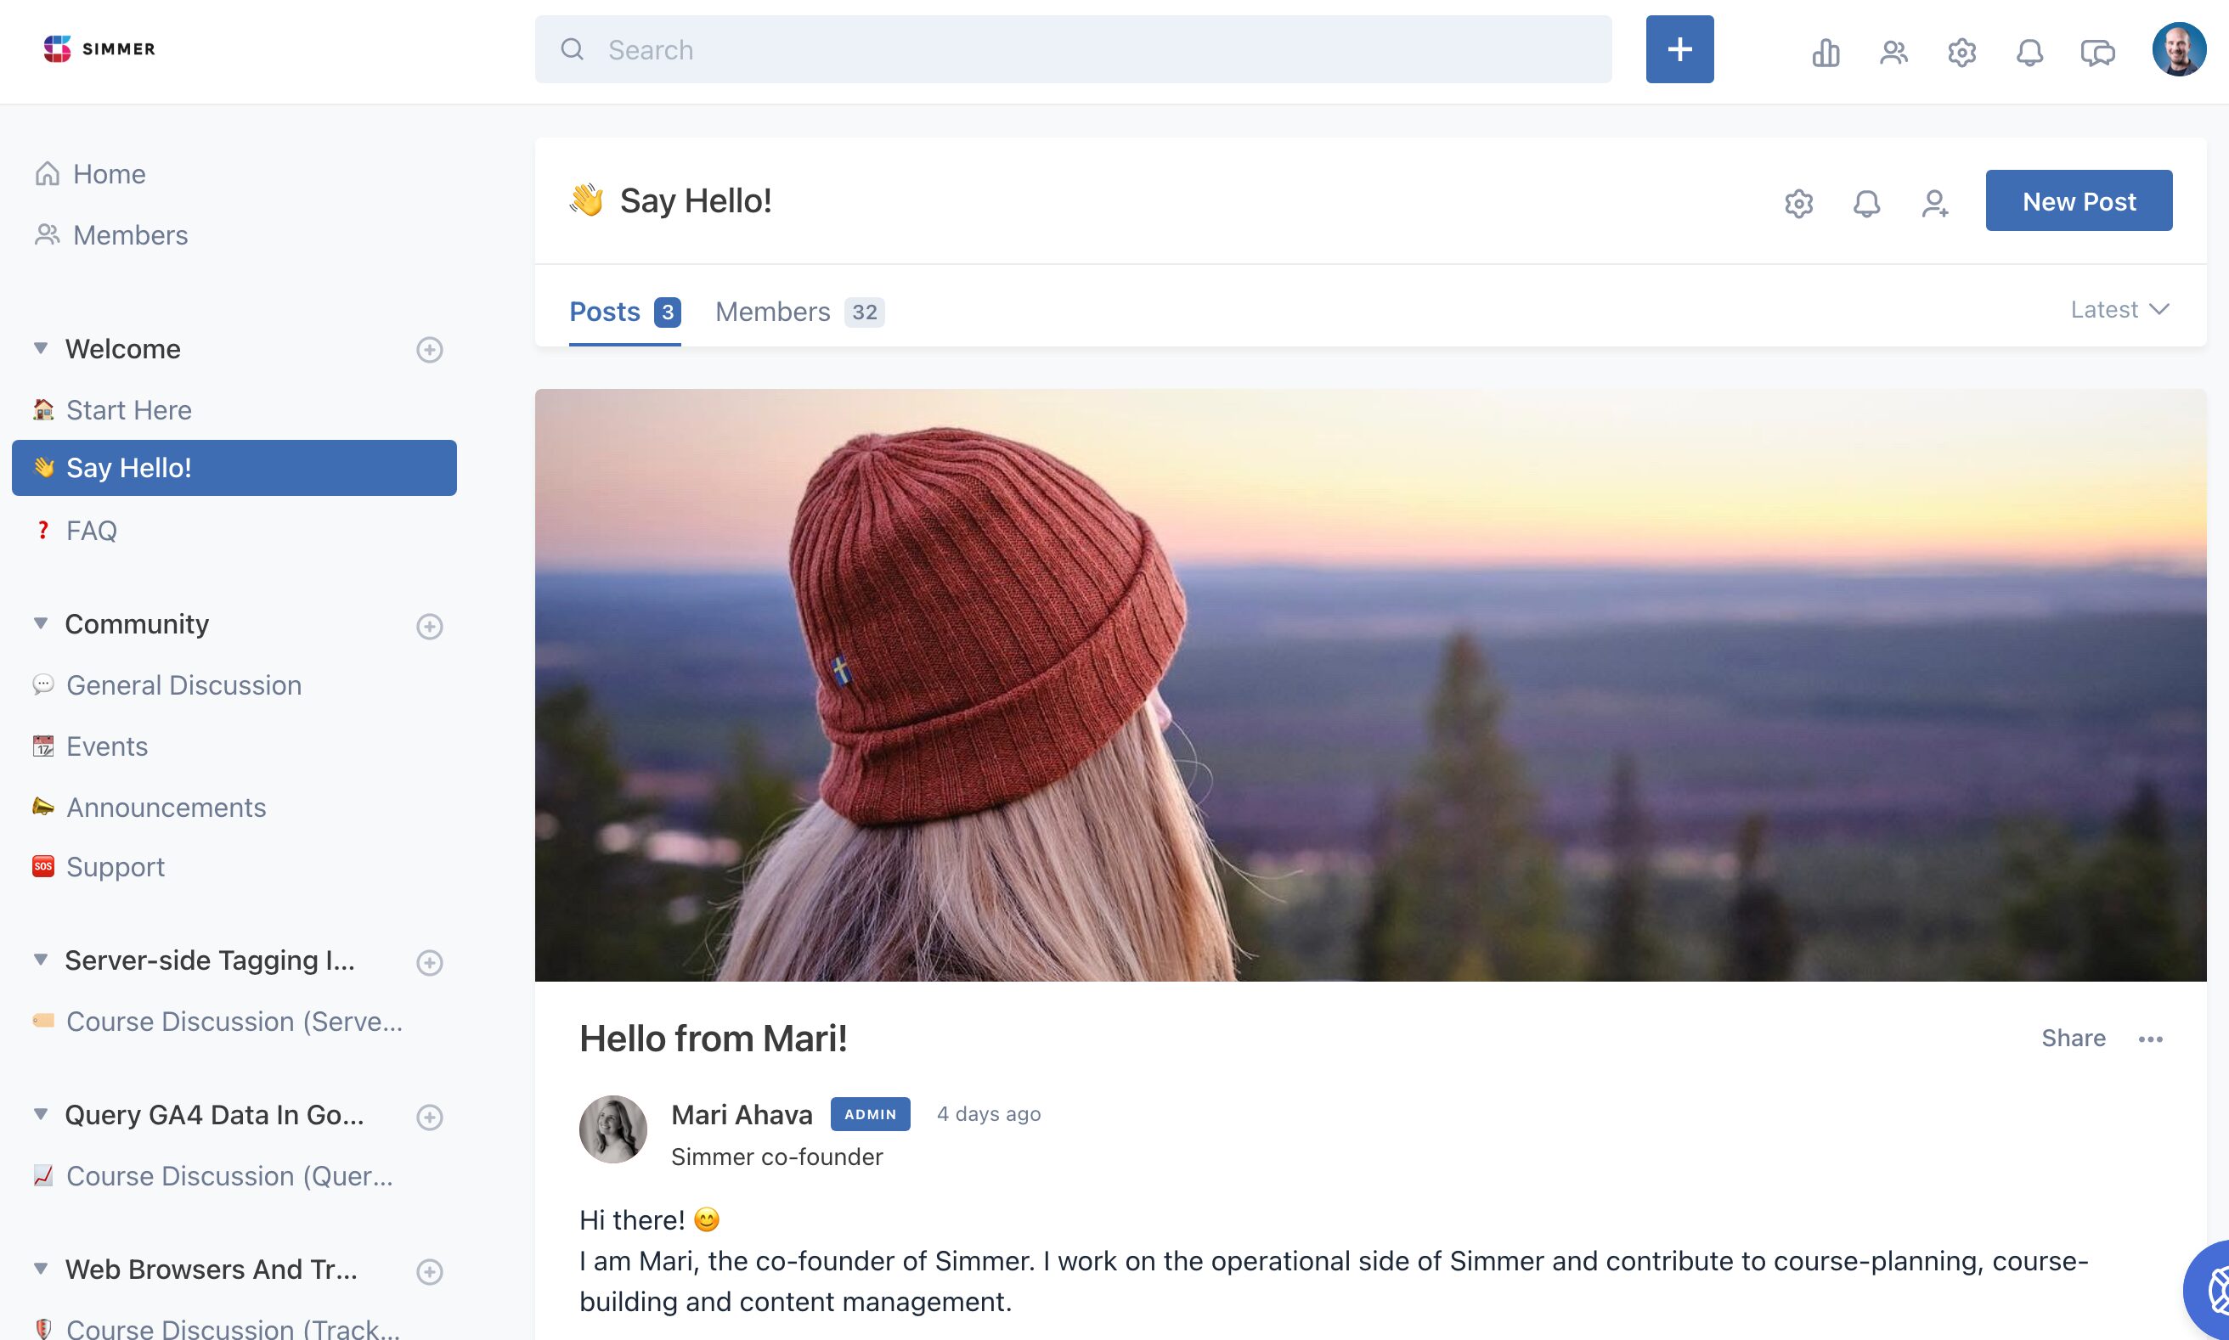
Task: Open the analytics bar chart icon
Action: [x=1826, y=53]
